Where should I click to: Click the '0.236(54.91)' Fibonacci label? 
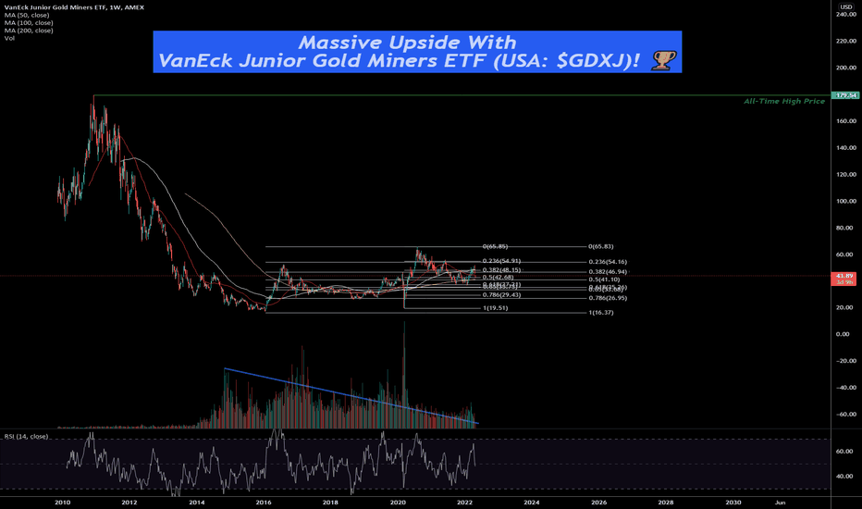pyautogui.click(x=501, y=261)
